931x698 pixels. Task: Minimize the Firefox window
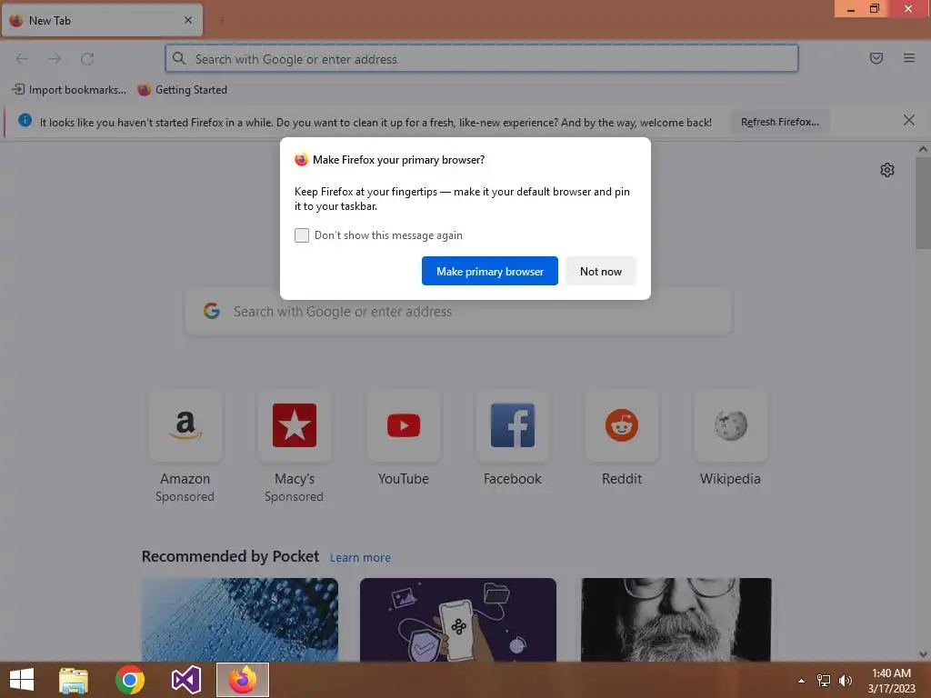point(851,9)
